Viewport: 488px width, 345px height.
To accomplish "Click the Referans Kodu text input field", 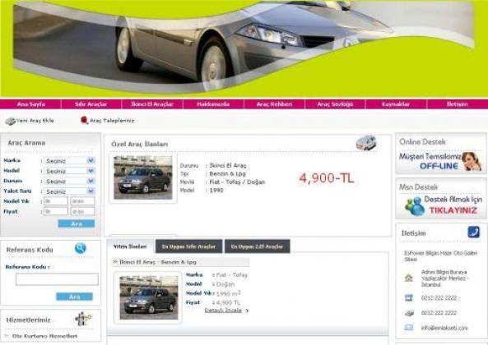I will [x=57, y=279].
